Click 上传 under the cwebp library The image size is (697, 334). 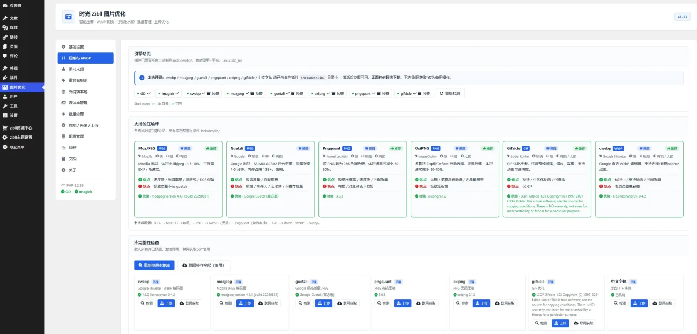pyautogui.click(x=166, y=303)
